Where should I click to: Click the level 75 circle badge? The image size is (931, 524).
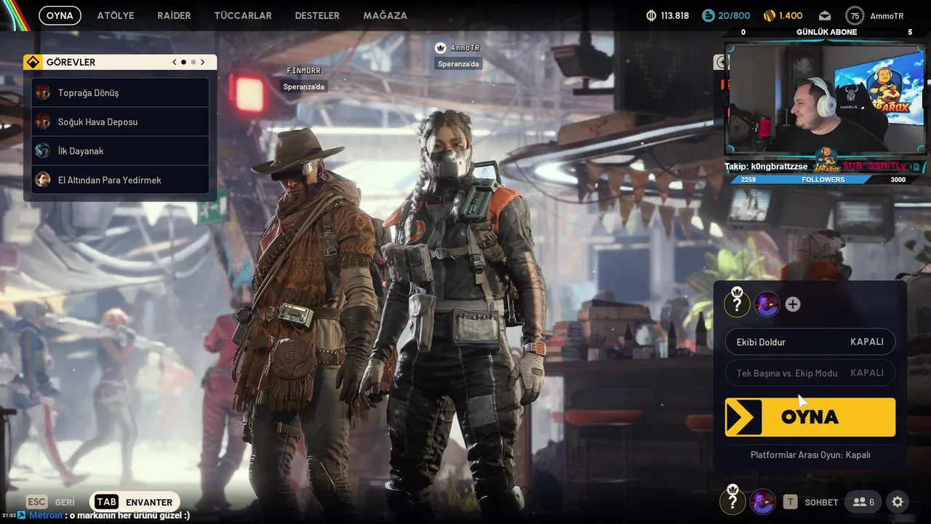pyautogui.click(x=855, y=15)
